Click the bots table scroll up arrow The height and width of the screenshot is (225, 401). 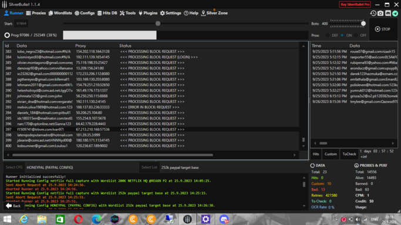pos(304,46)
